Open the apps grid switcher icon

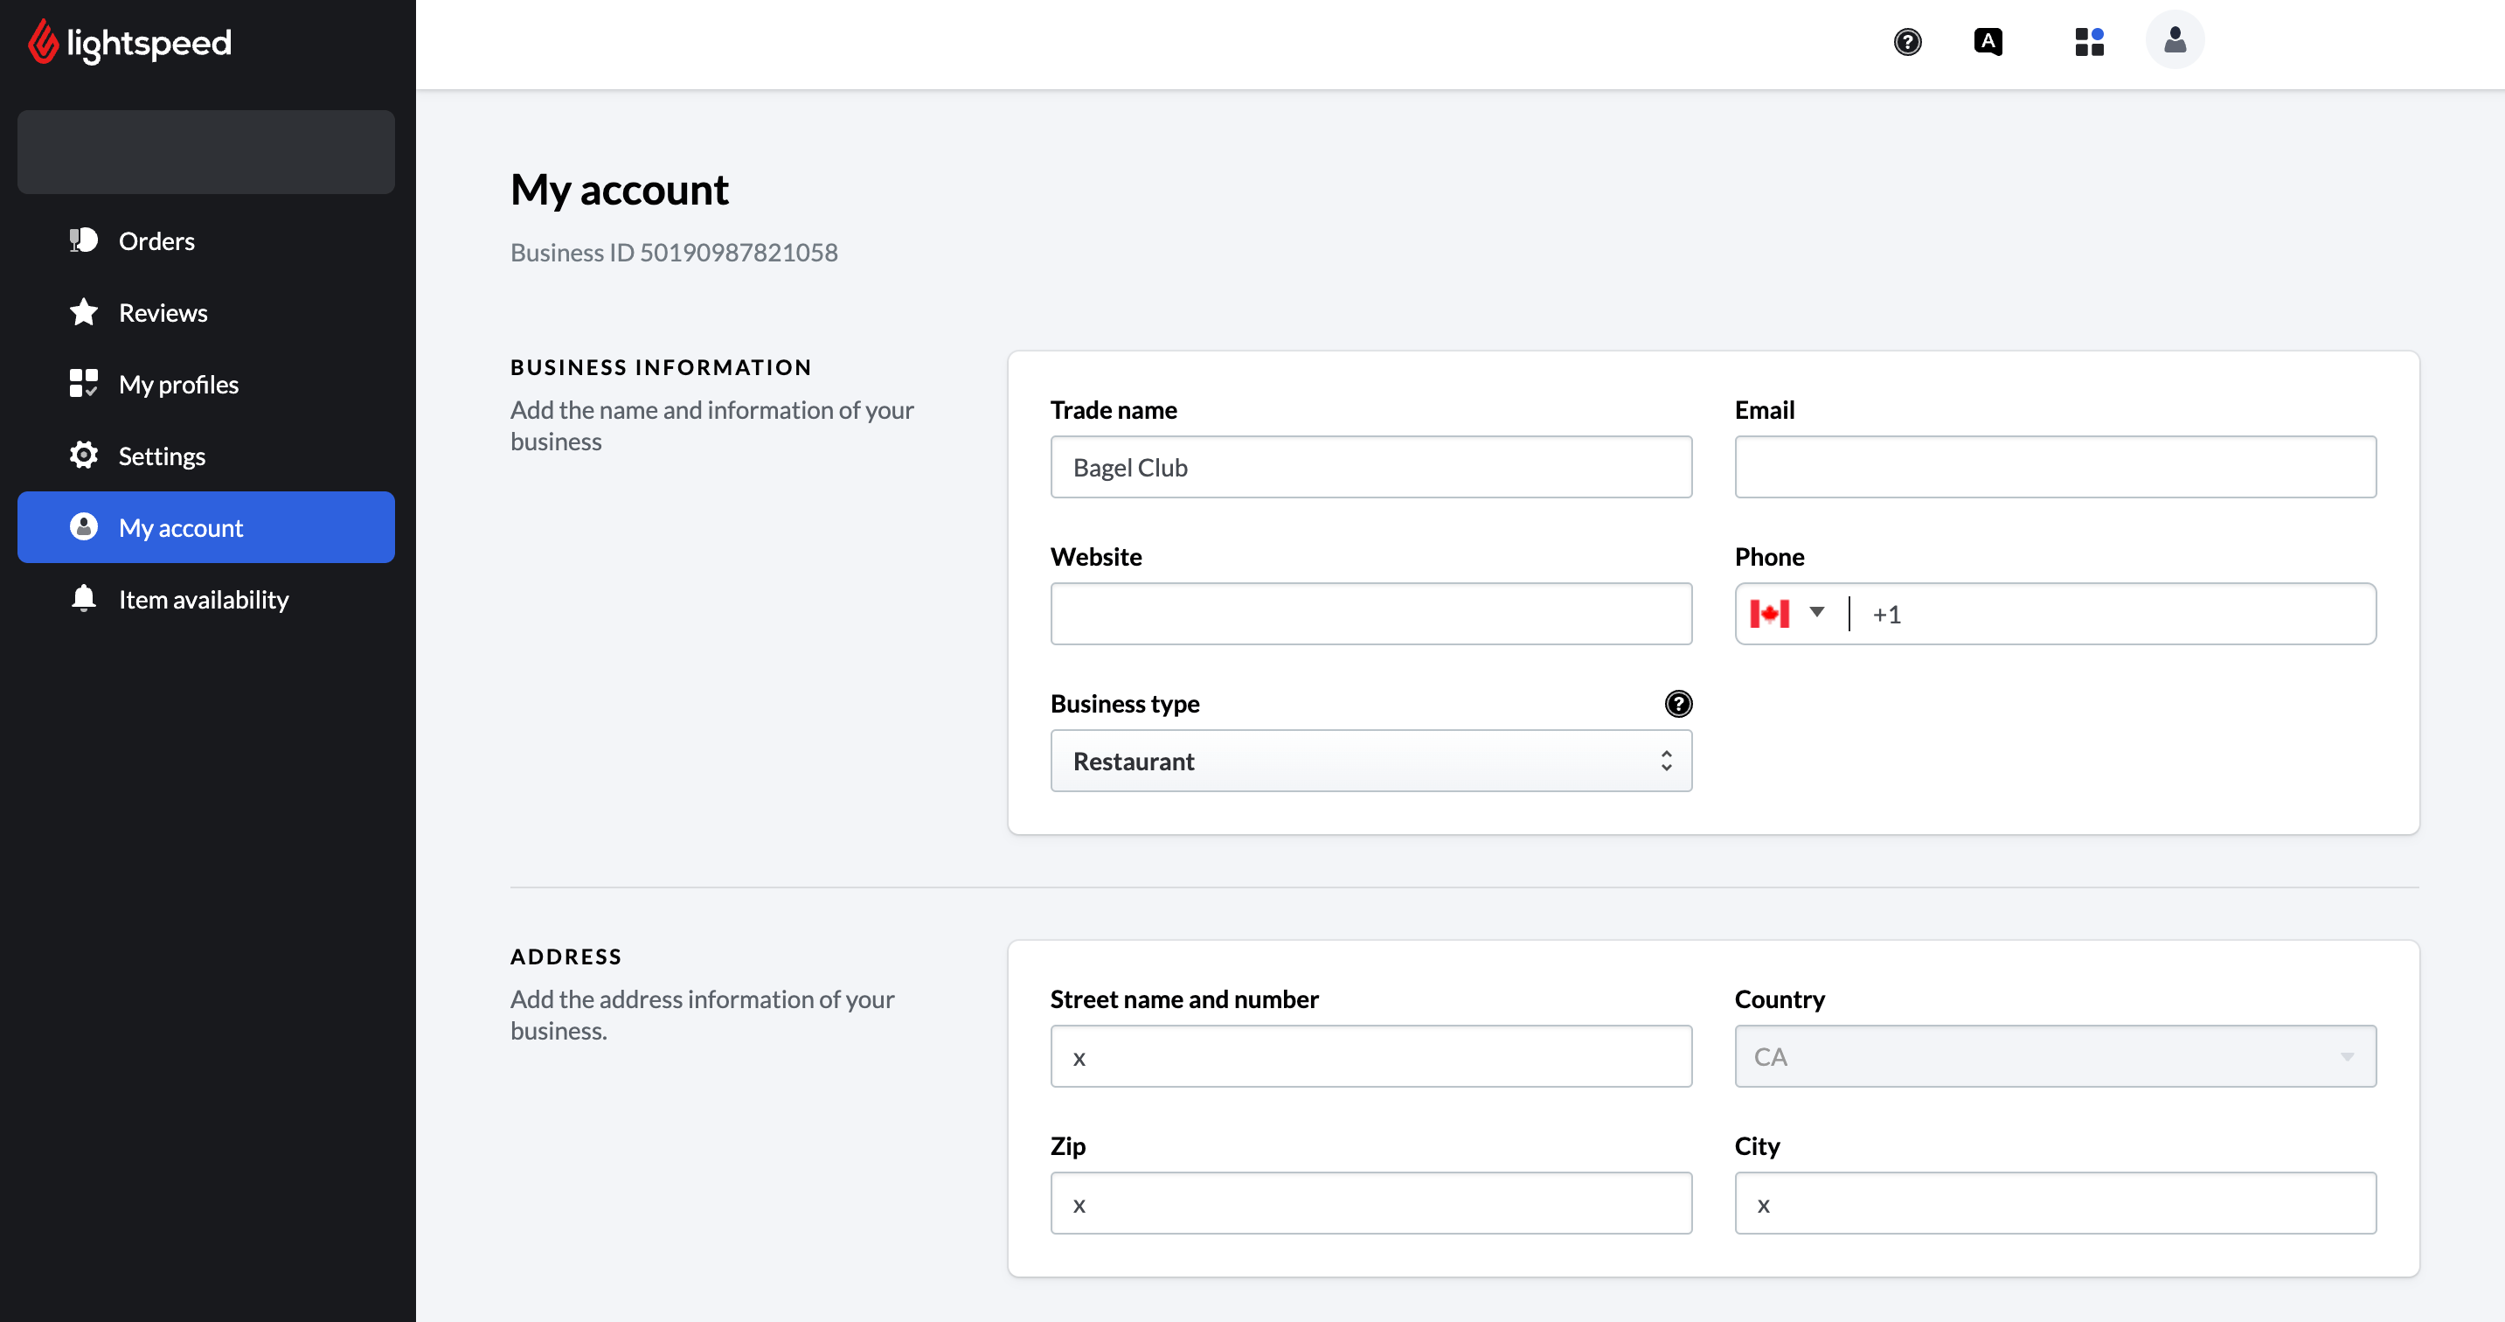coord(2089,42)
